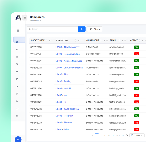Open company L0483 - Hello test
This screenshot has width=146, height=142.
click(64, 116)
